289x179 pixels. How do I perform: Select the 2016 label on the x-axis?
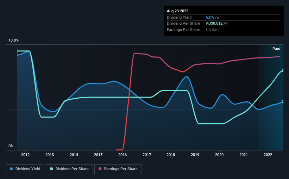click(122, 155)
